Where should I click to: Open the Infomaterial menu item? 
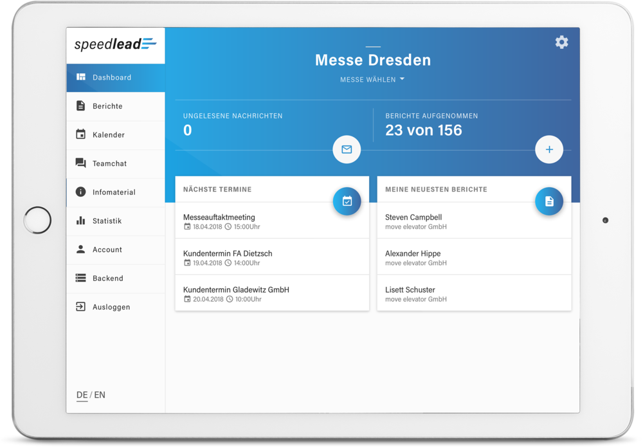point(116,192)
